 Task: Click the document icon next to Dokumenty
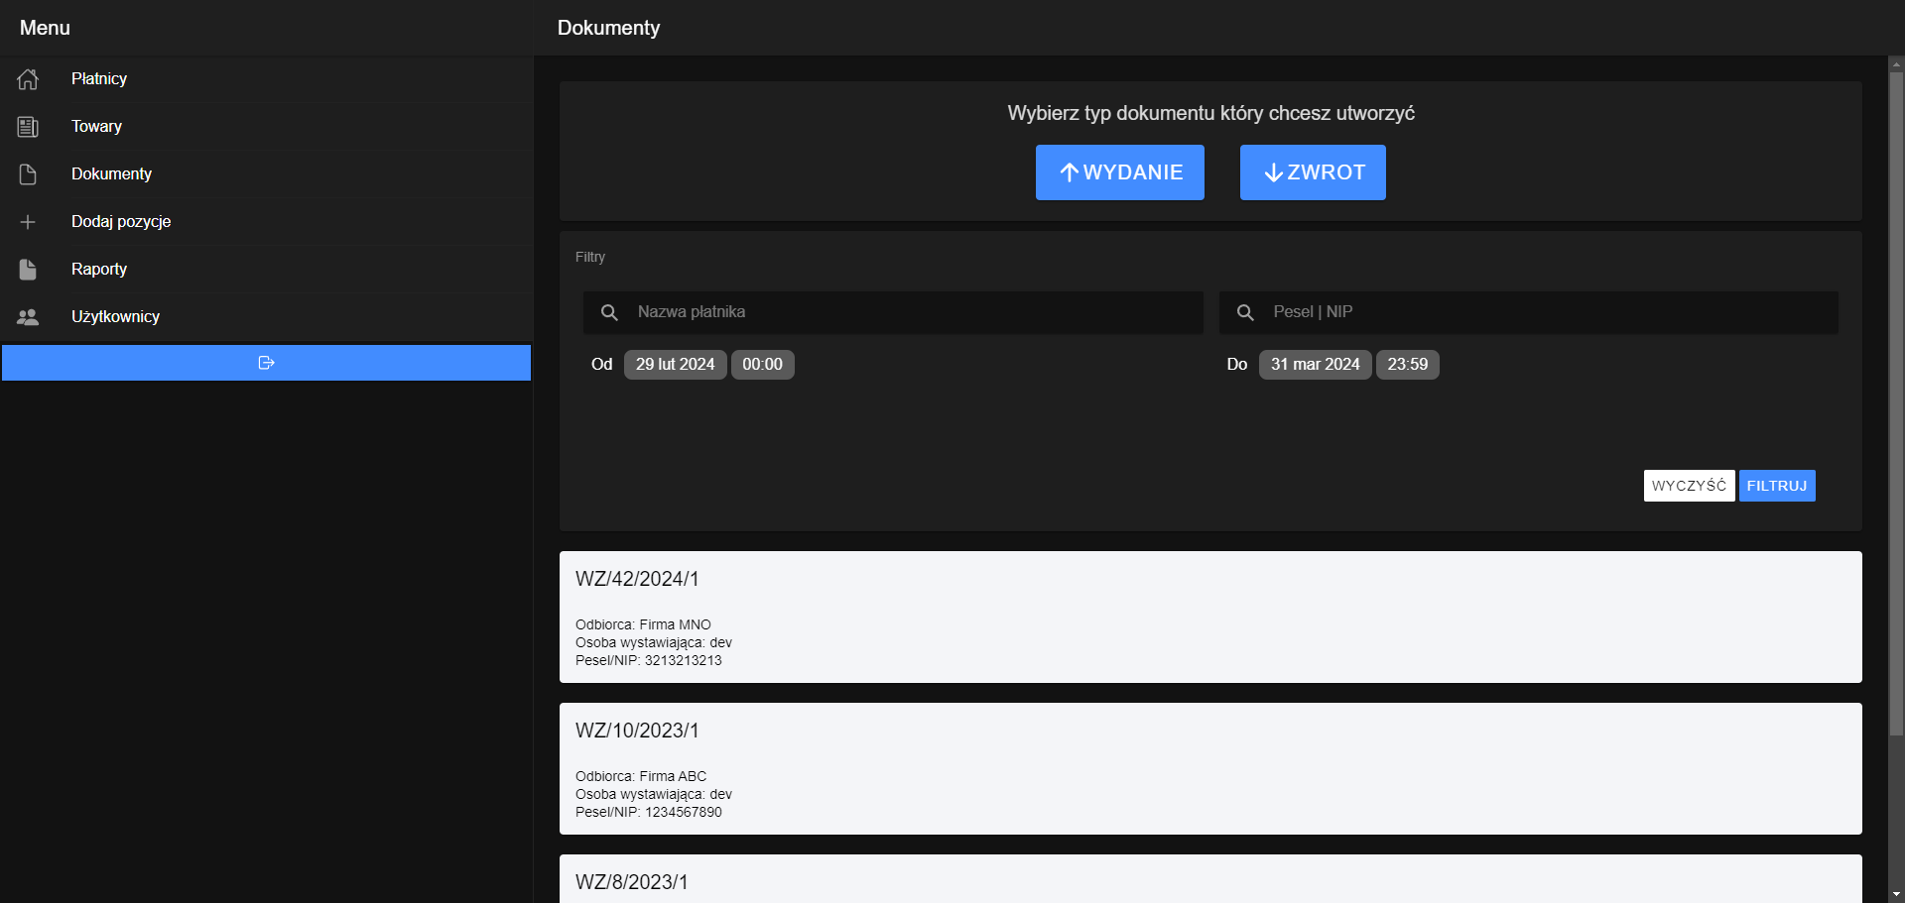click(x=27, y=174)
